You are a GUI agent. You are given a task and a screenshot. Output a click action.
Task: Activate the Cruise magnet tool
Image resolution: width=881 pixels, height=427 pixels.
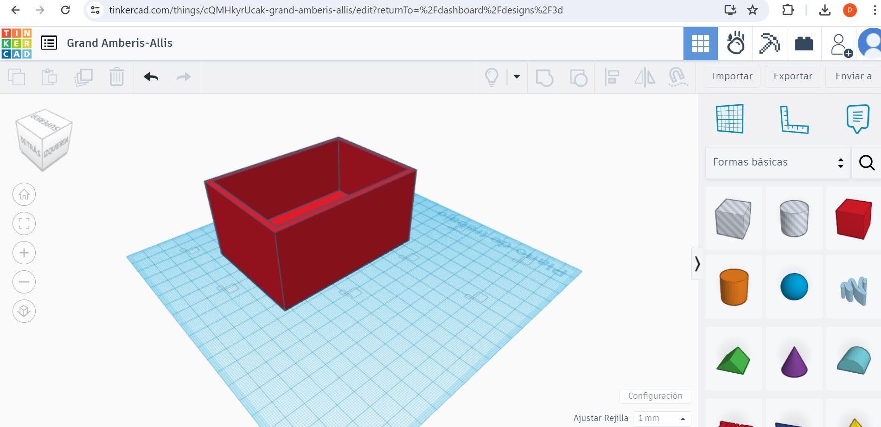(678, 77)
